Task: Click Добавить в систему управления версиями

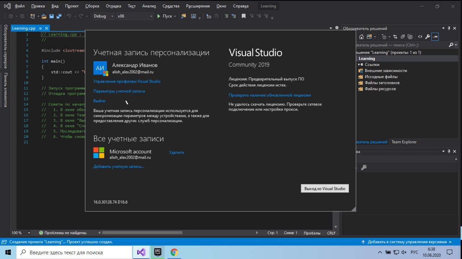Action: click(407, 242)
